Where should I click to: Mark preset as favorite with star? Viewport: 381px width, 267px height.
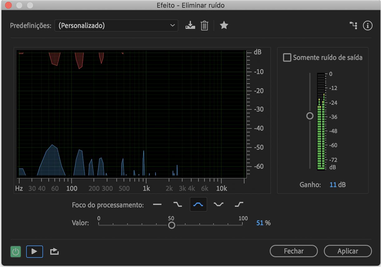coord(224,25)
